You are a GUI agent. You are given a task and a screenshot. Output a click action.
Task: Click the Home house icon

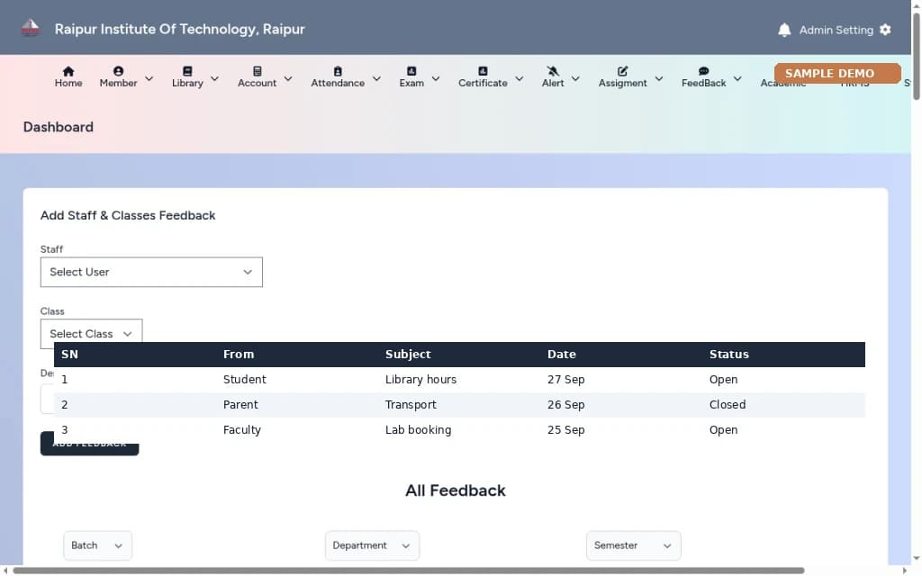click(x=68, y=71)
